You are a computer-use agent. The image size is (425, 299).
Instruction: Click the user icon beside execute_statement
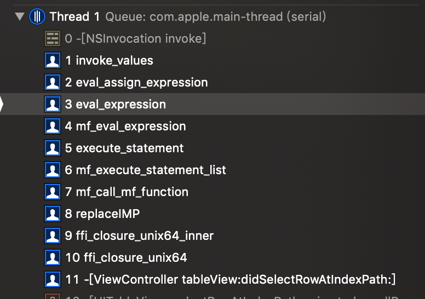tap(52, 148)
